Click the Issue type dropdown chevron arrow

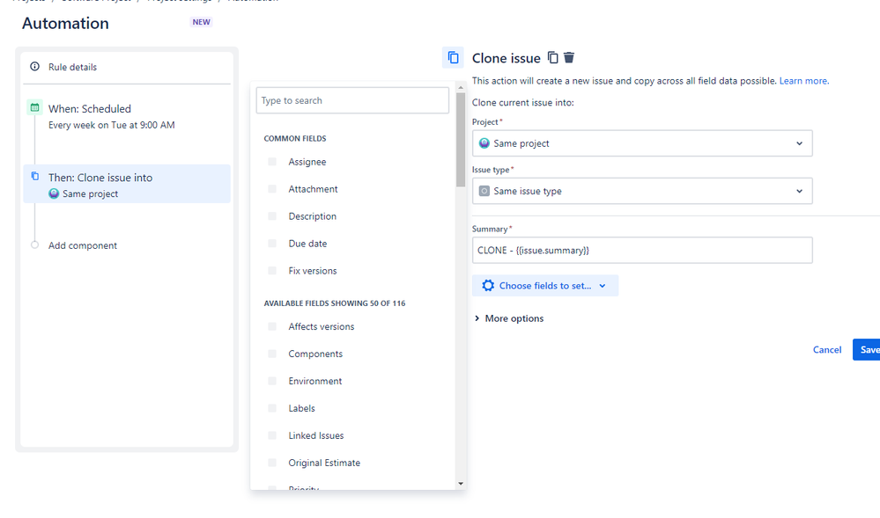click(x=799, y=191)
